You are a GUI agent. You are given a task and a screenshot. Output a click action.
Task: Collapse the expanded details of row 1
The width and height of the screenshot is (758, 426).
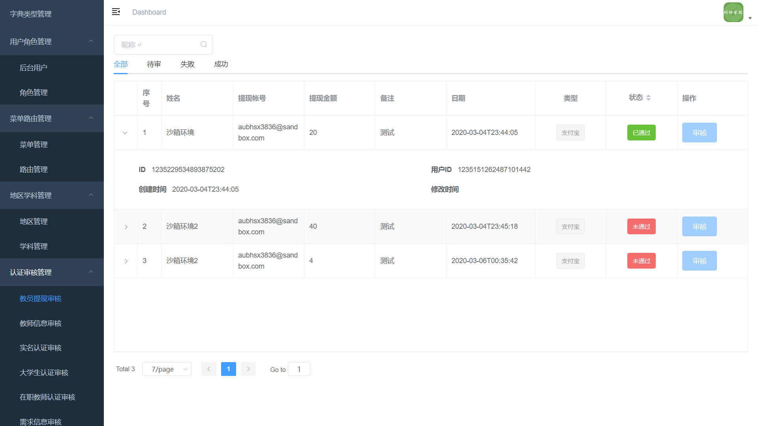(x=125, y=133)
